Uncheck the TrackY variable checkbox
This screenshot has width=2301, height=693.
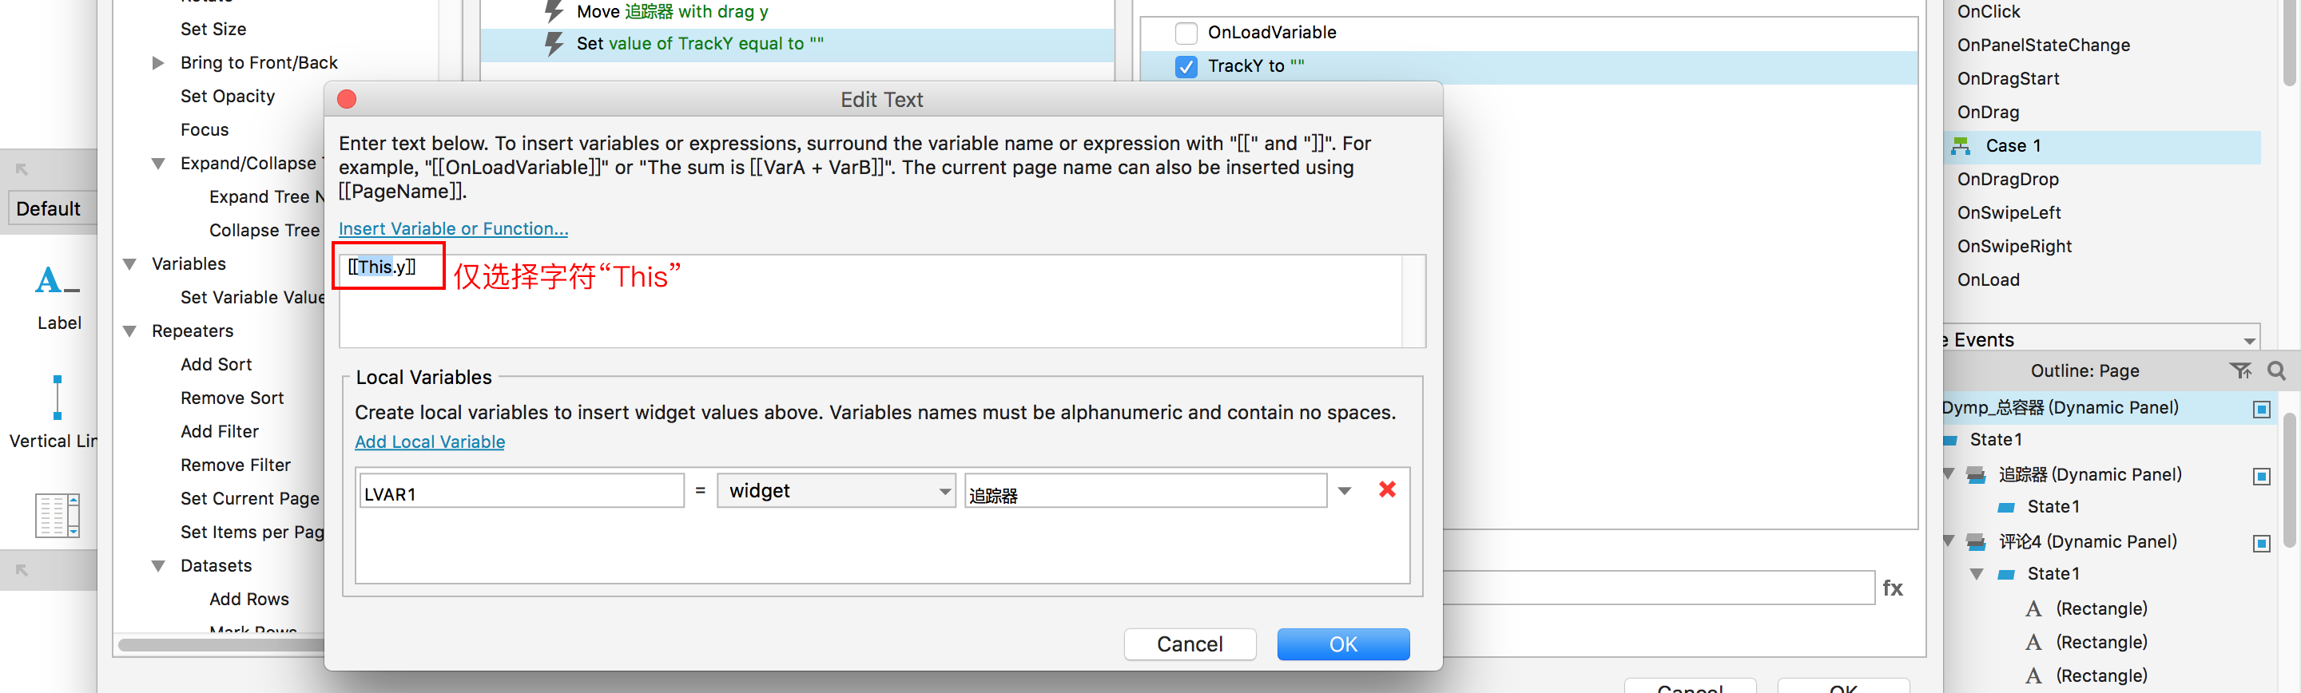[1186, 66]
